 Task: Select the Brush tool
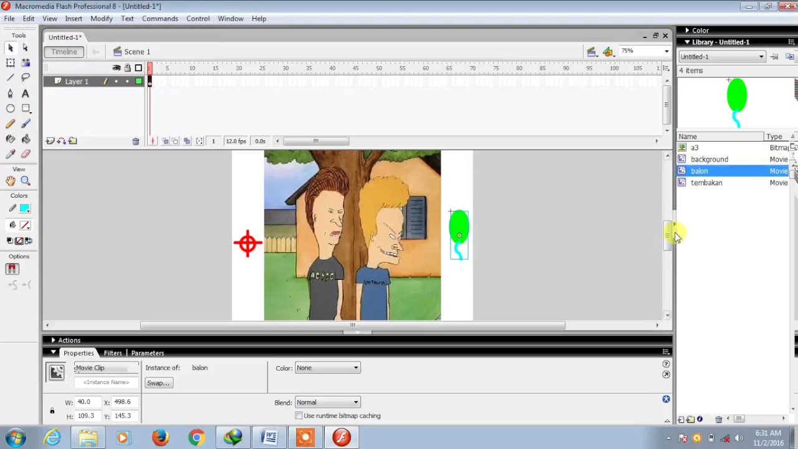[x=26, y=124]
